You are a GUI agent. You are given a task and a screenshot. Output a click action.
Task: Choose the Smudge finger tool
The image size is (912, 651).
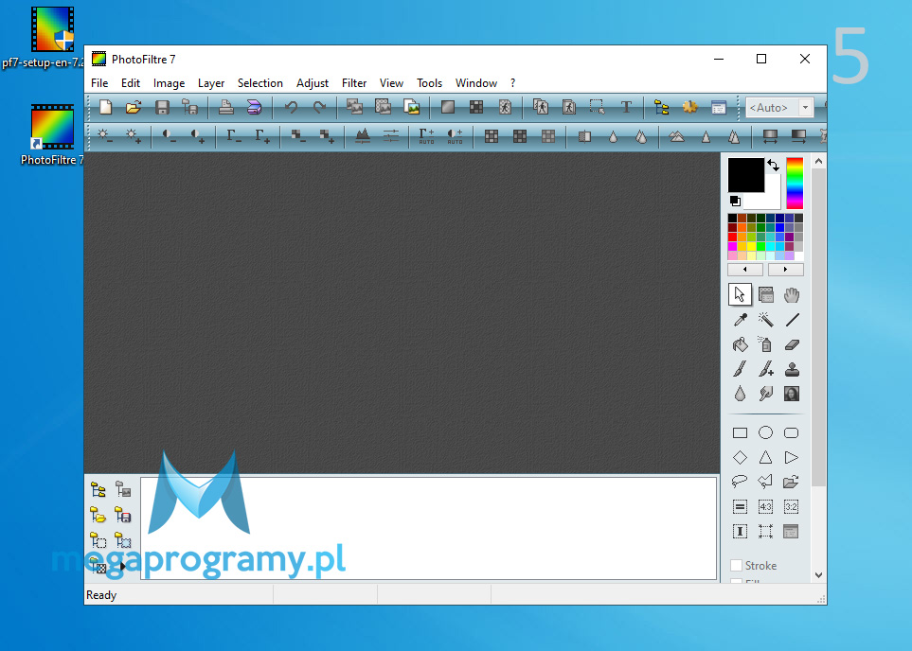click(765, 394)
